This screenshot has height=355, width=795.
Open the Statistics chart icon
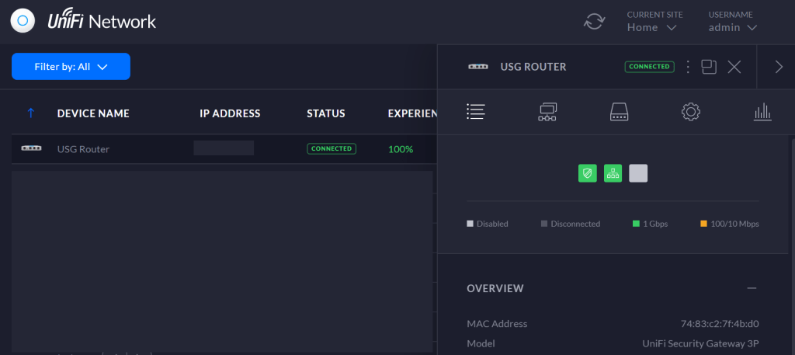pos(762,112)
